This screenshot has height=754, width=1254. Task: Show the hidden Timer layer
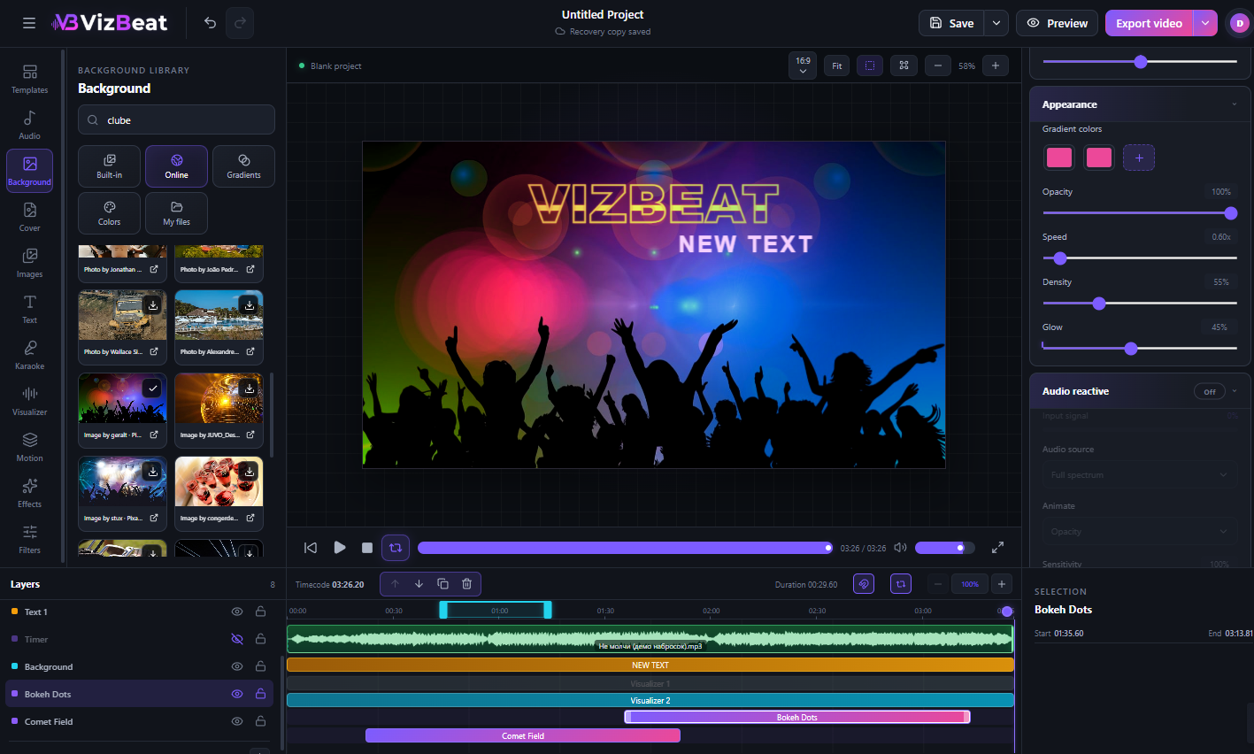(237, 639)
